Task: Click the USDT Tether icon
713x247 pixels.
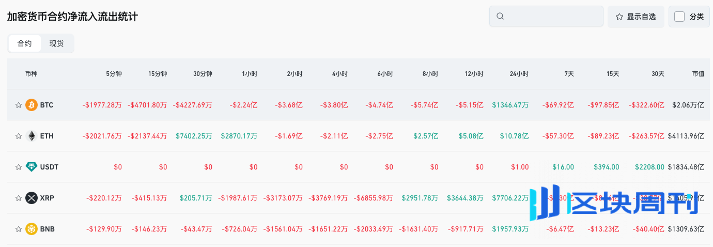Action: [x=32, y=167]
